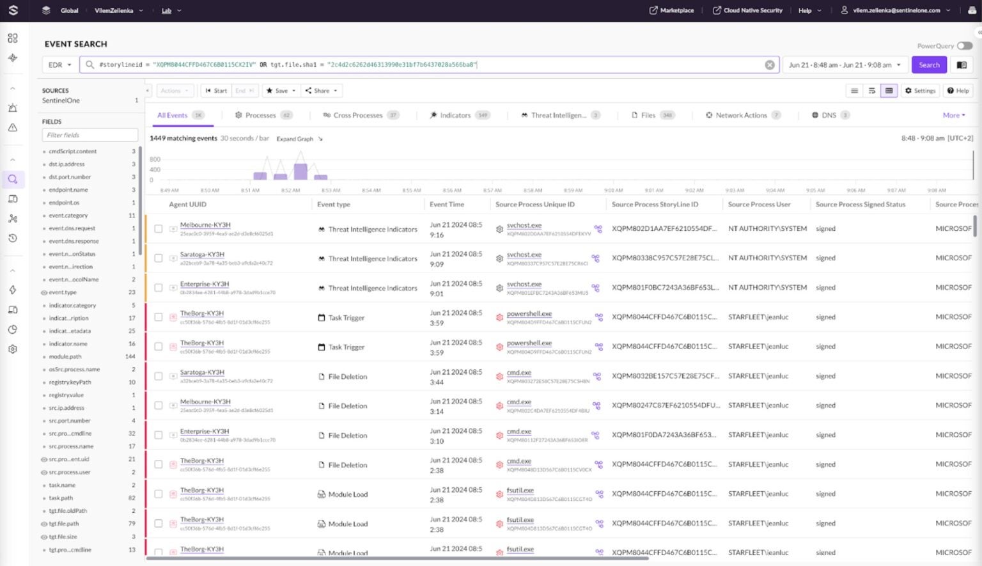Switch to the table grid view icon
The height and width of the screenshot is (566, 982).
click(889, 91)
